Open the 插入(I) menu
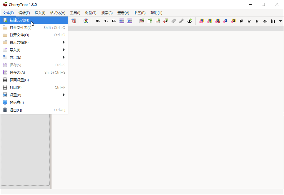 40,13
